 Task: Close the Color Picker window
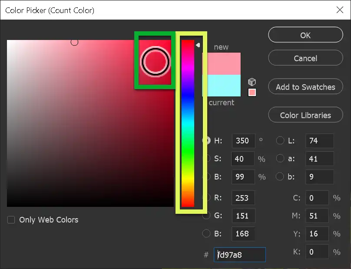click(x=340, y=10)
